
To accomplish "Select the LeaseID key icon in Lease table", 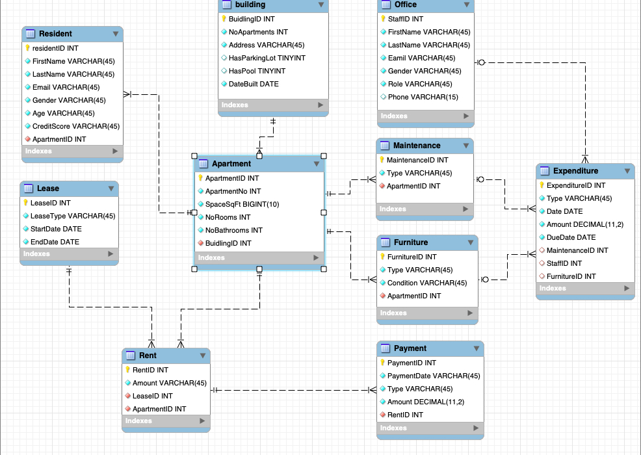I will click(25, 202).
